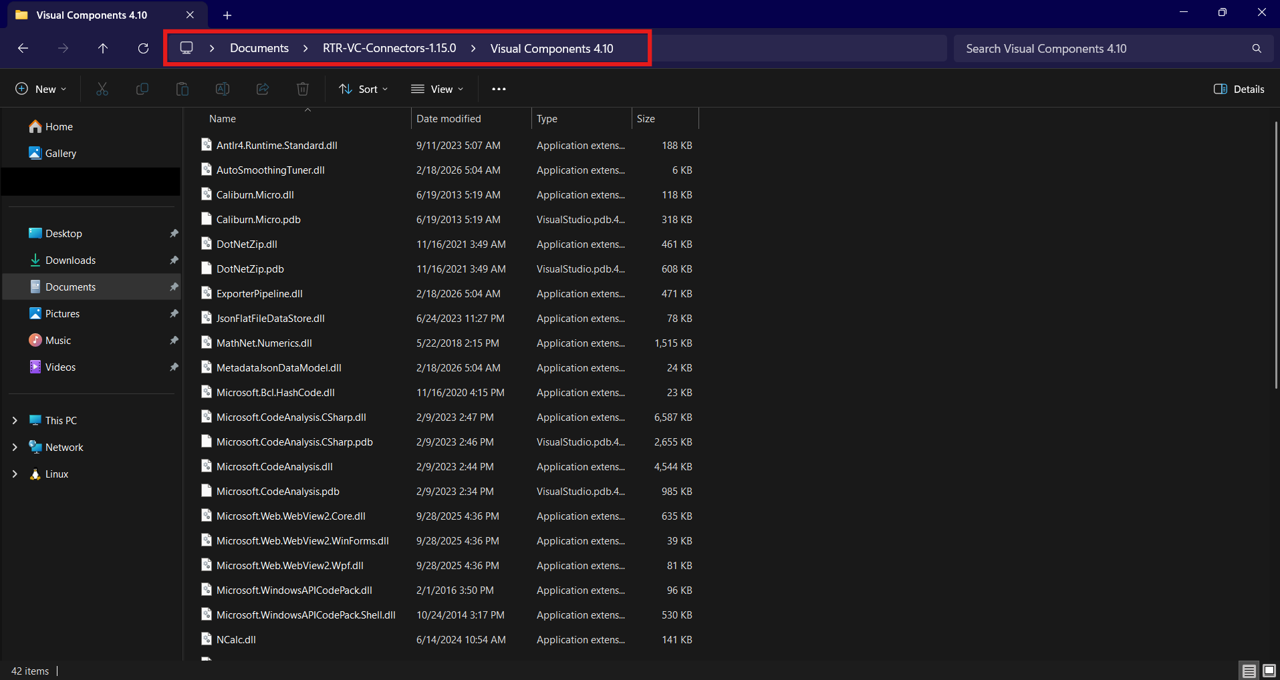Click the search magnifier icon
The image size is (1280, 680).
pyautogui.click(x=1257, y=49)
